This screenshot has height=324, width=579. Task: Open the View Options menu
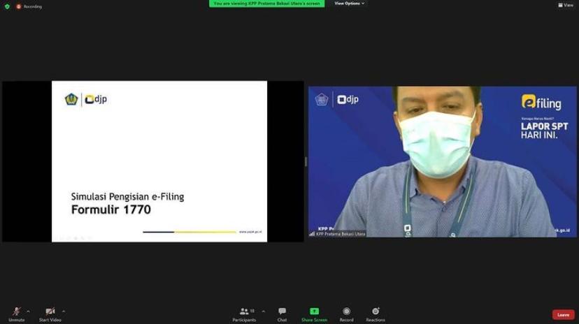pyautogui.click(x=349, y=3)
